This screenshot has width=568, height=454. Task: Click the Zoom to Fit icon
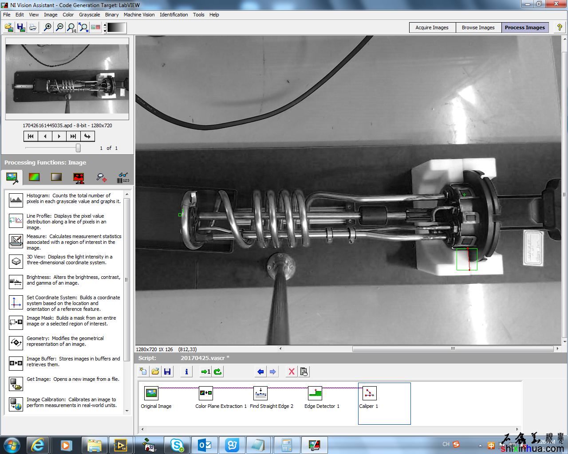click(x=83, y=27)
